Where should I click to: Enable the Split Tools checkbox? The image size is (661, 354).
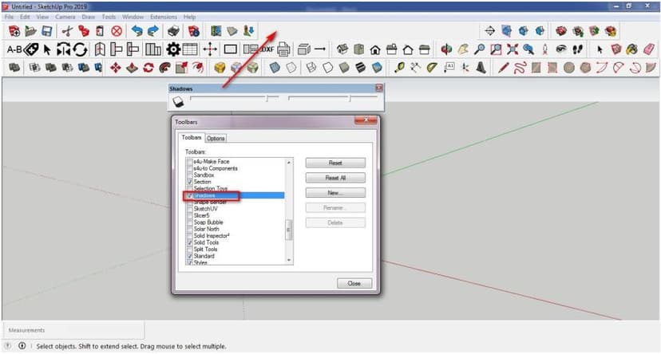coord(190,250)
